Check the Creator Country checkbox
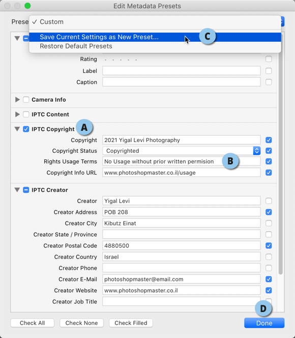The width and height of the screenshot is (295, 338). click(269, 257)
